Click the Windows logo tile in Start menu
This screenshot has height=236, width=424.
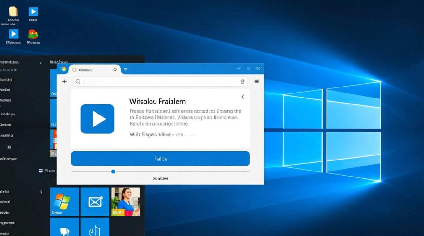[x=64, y=202]
